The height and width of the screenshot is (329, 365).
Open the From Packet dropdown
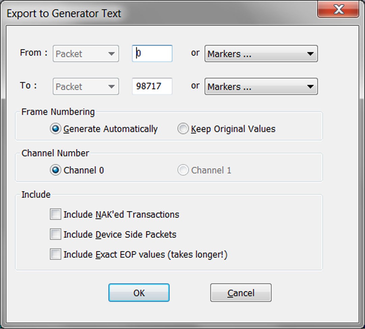tap(86, 54)
